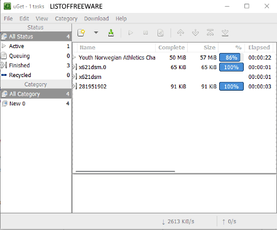Click the Move Up toolbar icon
The width and height of the screenshot is (277, 230).
click(180, 33)
